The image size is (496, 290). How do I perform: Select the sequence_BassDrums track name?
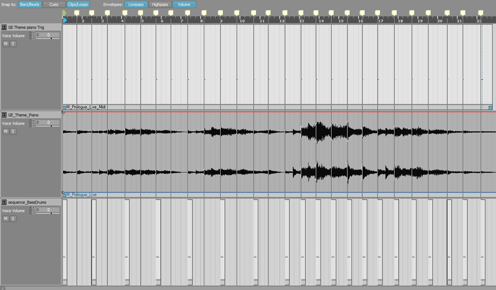27,202
